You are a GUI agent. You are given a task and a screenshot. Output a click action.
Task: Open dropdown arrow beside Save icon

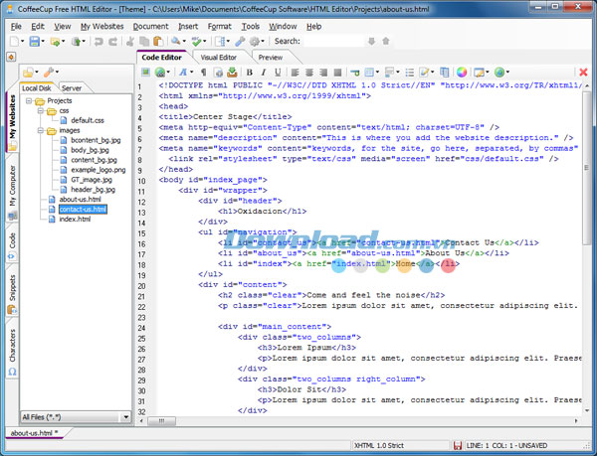43,41
